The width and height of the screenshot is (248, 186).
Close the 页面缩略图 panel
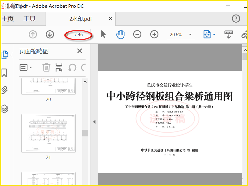click(80, 51)
